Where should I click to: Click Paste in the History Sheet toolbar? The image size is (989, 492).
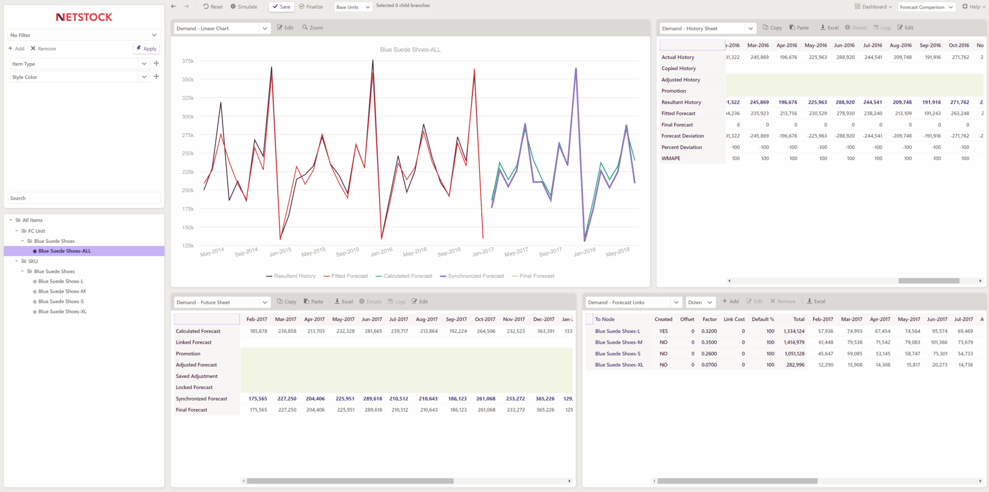point(799,28)
